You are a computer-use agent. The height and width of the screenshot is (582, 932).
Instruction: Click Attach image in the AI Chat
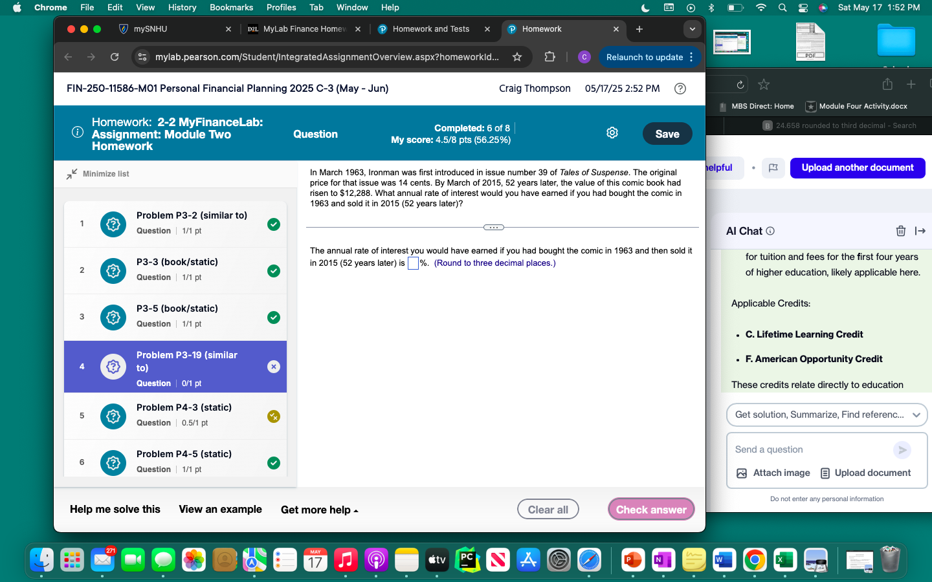[x=773, y=473]
